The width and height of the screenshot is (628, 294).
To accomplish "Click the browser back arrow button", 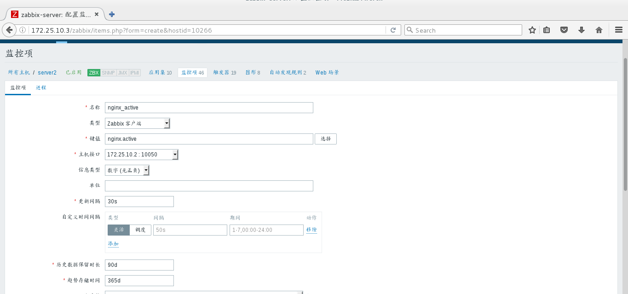I will click(9, 30).
